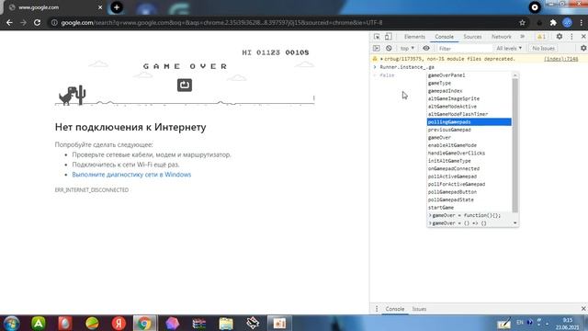Open Chrome's three-dot menu
The width and height of the screenshot is (588, 331).
pos(582,22)
